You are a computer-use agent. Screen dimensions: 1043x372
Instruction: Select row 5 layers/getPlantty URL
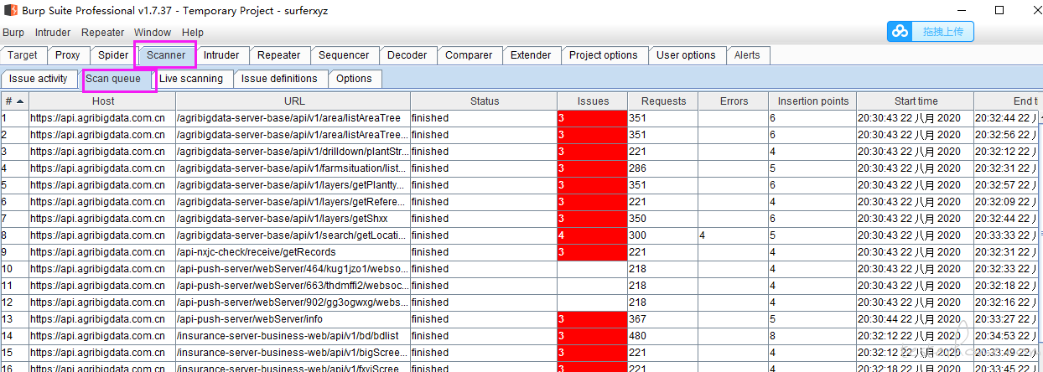[x=293, y=185]
